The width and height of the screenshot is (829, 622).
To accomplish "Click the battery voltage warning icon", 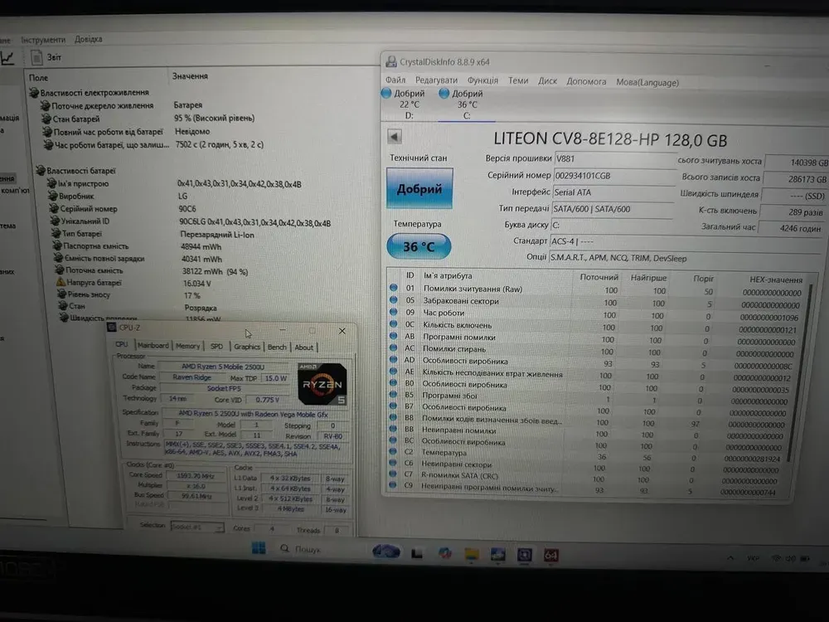I will (61, 283).
